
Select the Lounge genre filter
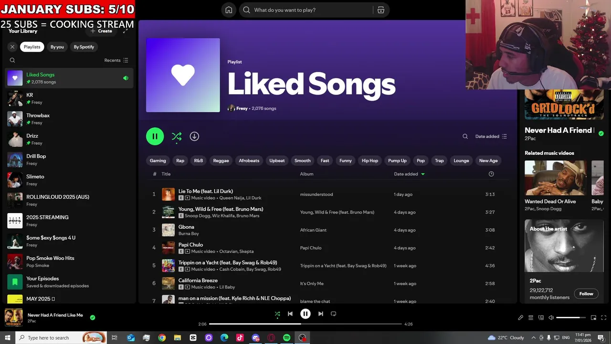[x=461, y=161]
